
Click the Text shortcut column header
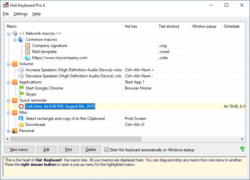(174, 26)
